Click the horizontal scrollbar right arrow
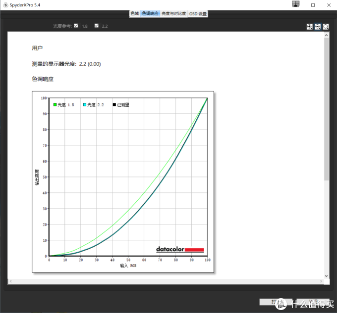Viewport: 337px width, 313px height. click(x=321, y=281)
